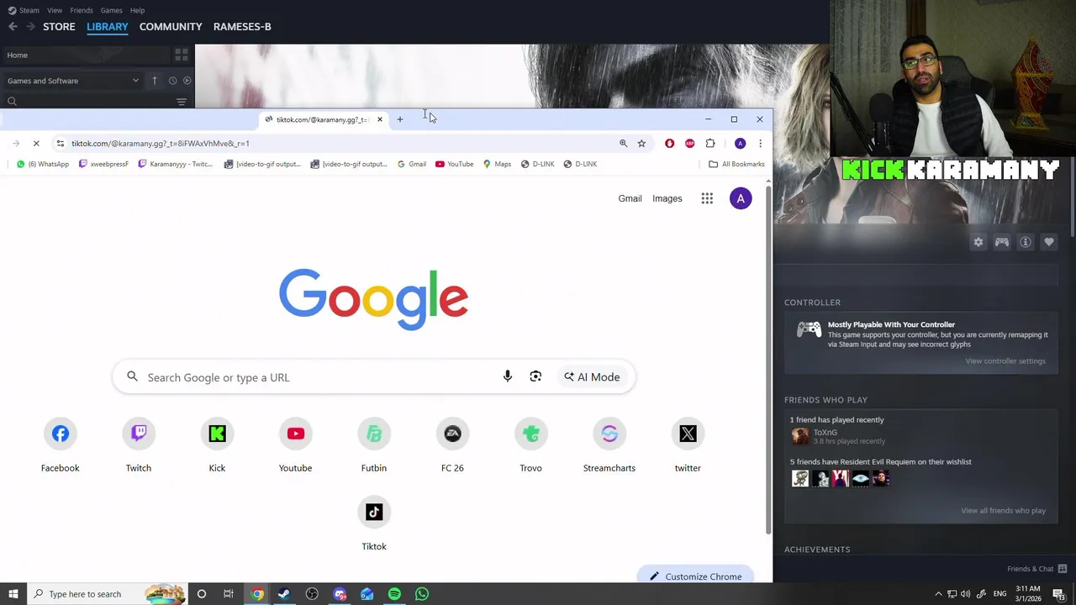Open the Google account avatar on page

741,198
